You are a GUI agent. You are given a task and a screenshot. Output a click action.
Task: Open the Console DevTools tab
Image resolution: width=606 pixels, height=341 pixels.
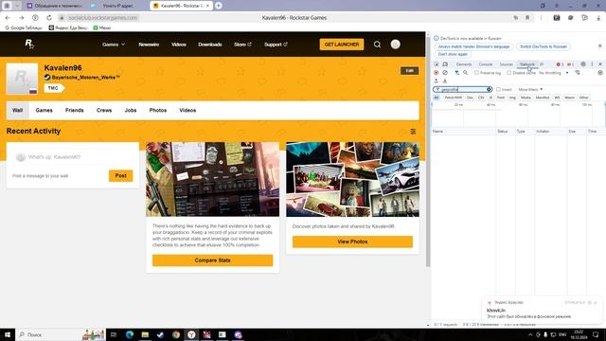pyautogui.click(x=486, y=64)
